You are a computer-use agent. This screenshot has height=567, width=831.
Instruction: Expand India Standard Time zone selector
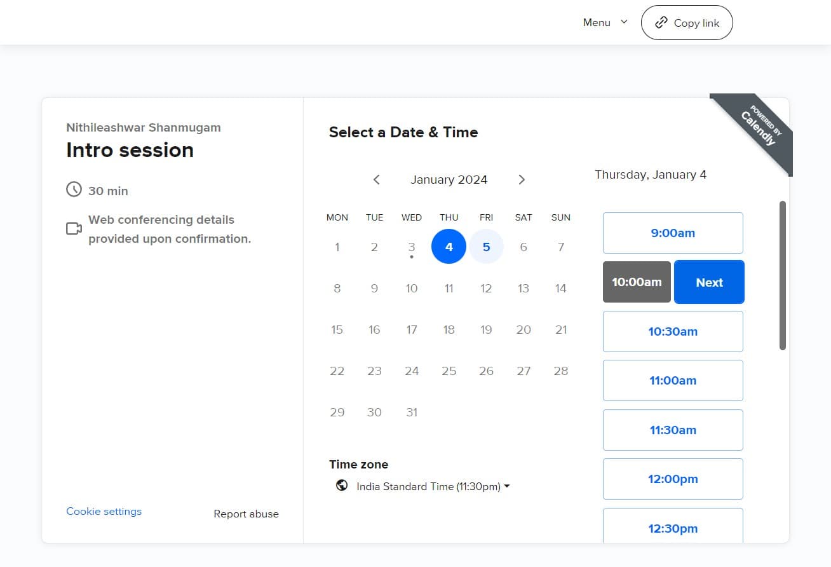433,487
